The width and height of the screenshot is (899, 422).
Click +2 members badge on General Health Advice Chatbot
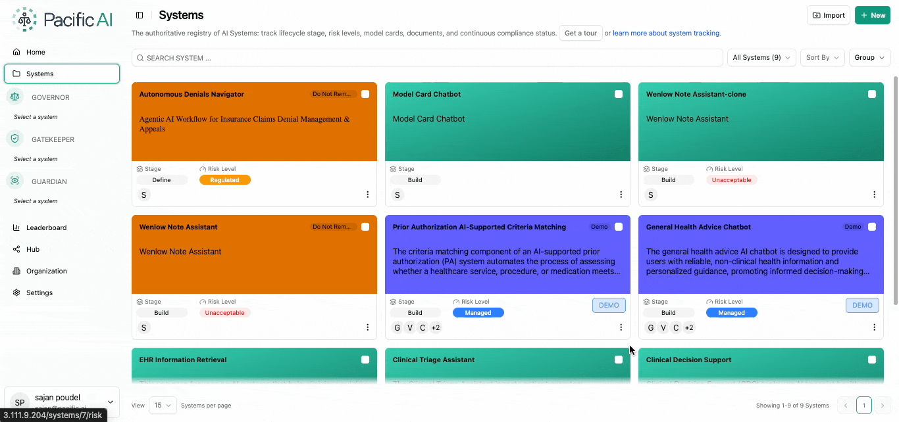(x=688, y=327)
